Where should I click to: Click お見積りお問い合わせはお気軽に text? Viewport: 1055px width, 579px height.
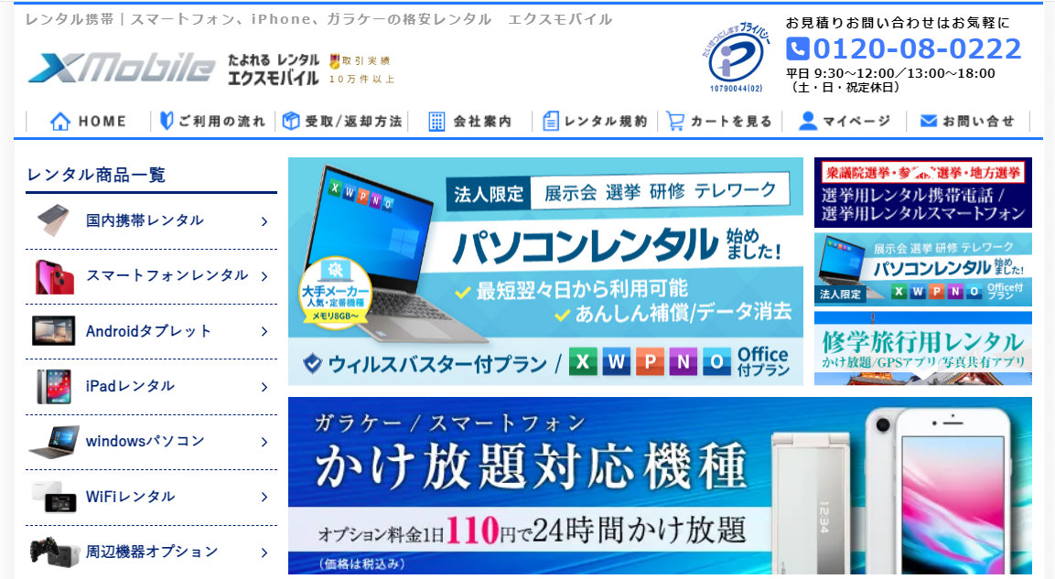(x=899, y=22)
